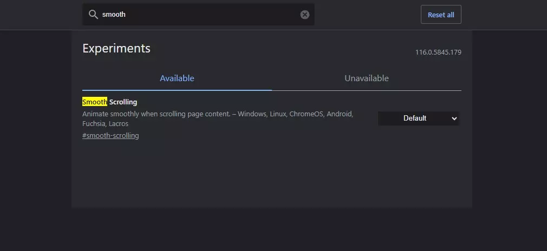Switch to the Unavailable tab
Viewport: 547px width, 251px height.
pos(366,78)
